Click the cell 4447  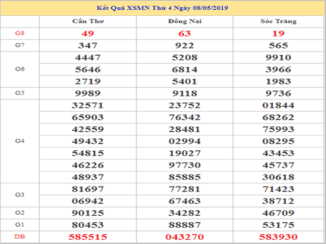[x=87, y=57]
